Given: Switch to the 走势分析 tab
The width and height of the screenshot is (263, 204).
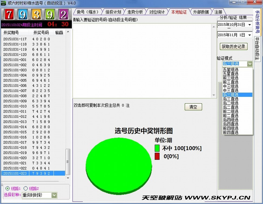Looking at the screenshot, I should 135,12.
